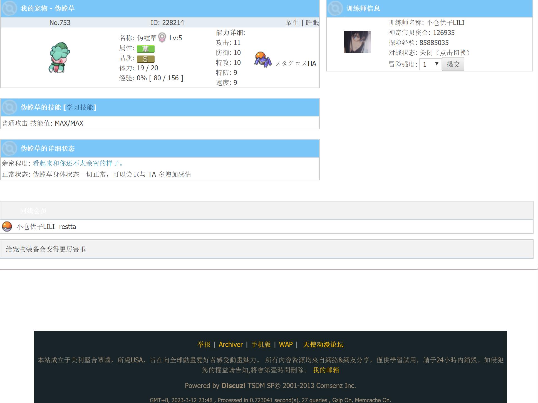Click the Metagross equipment item icon

(262, 59)
